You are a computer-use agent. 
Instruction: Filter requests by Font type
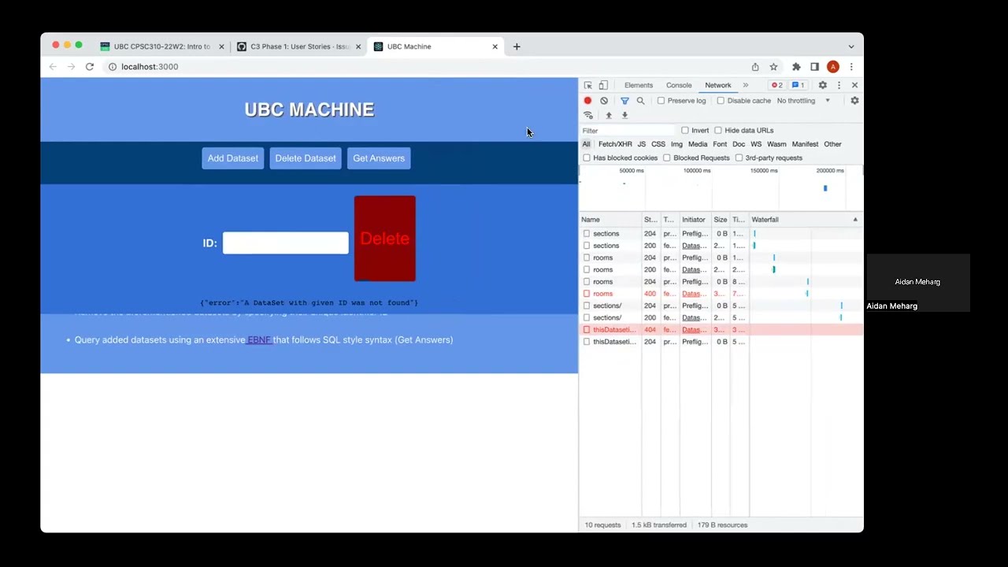(720, 144)
